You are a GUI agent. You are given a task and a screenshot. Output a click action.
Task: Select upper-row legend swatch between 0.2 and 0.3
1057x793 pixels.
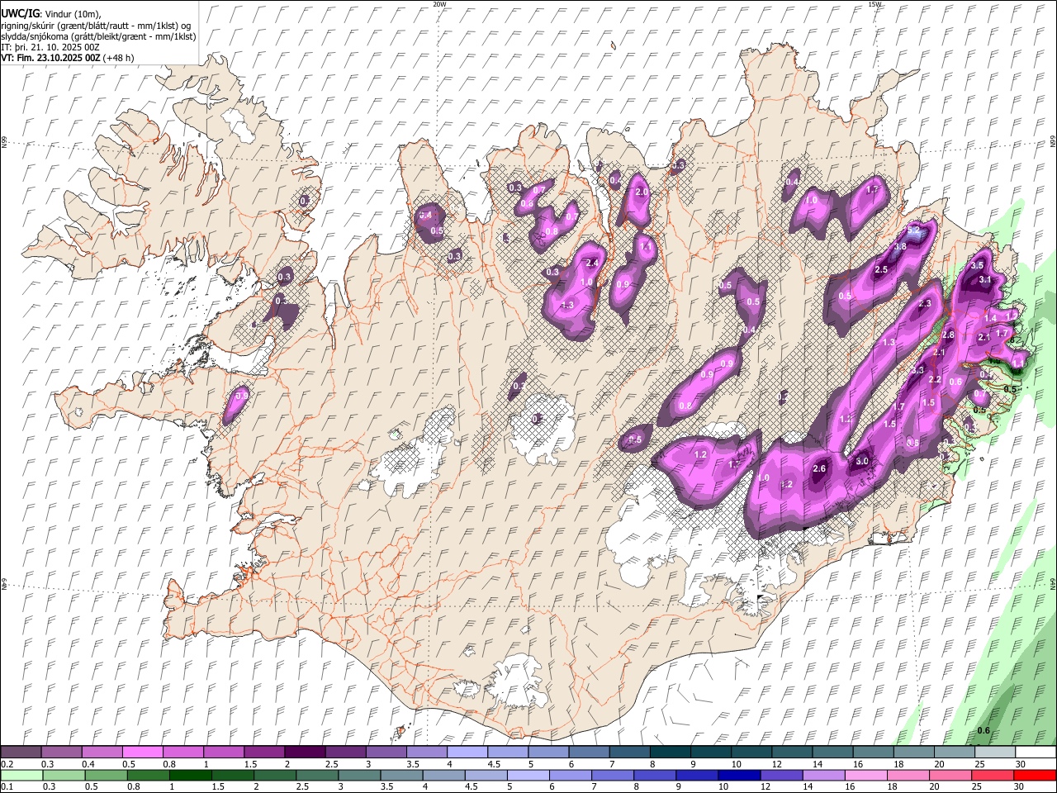tap(21, 752)
